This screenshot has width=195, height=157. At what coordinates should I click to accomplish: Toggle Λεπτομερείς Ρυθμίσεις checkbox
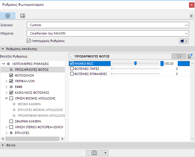(28, 41)
